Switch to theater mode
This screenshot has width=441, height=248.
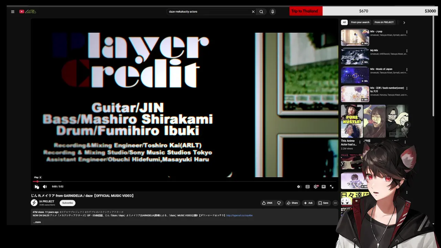point(324,187)
